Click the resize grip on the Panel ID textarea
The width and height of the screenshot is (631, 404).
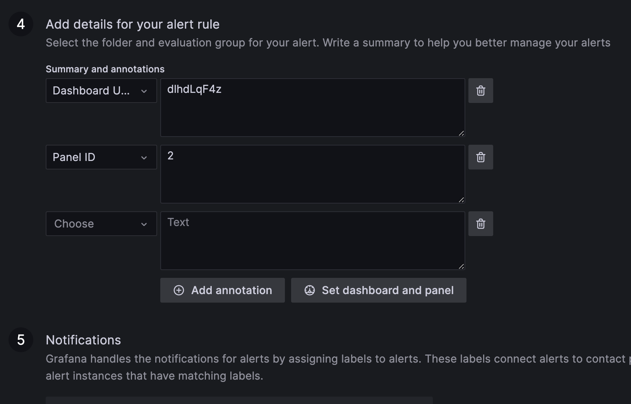[x=461, y=200]
